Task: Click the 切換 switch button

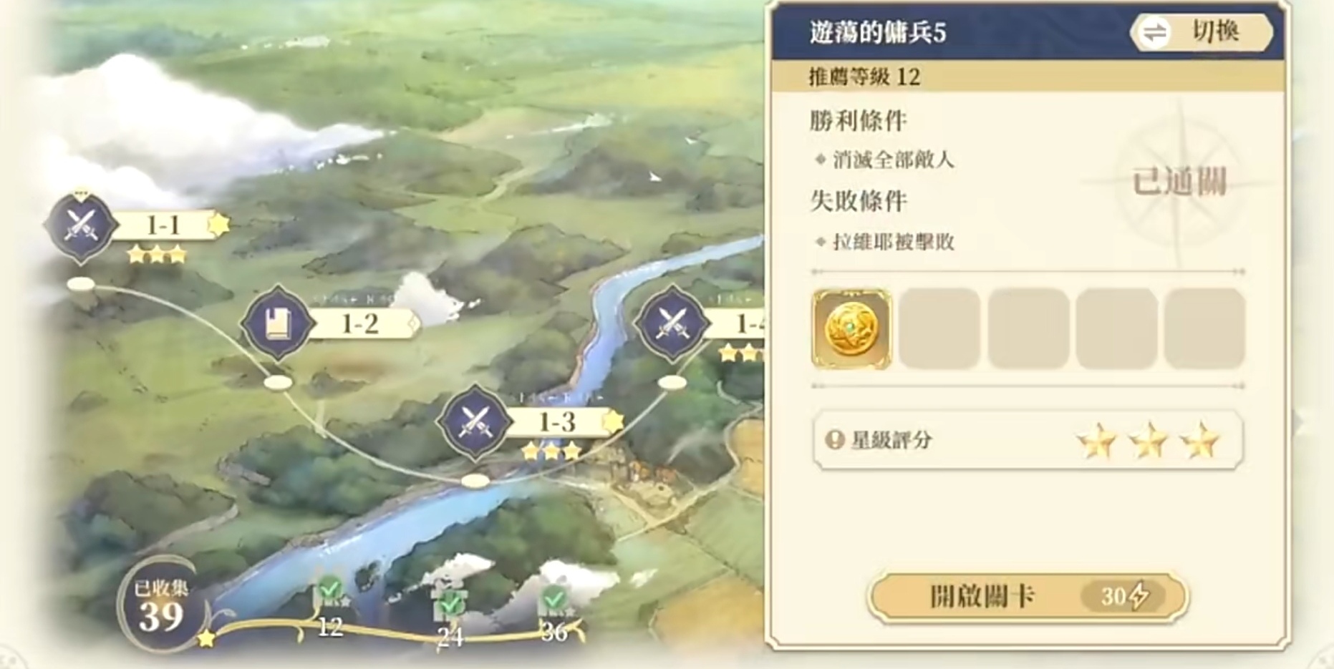Action: (1201, 32)
